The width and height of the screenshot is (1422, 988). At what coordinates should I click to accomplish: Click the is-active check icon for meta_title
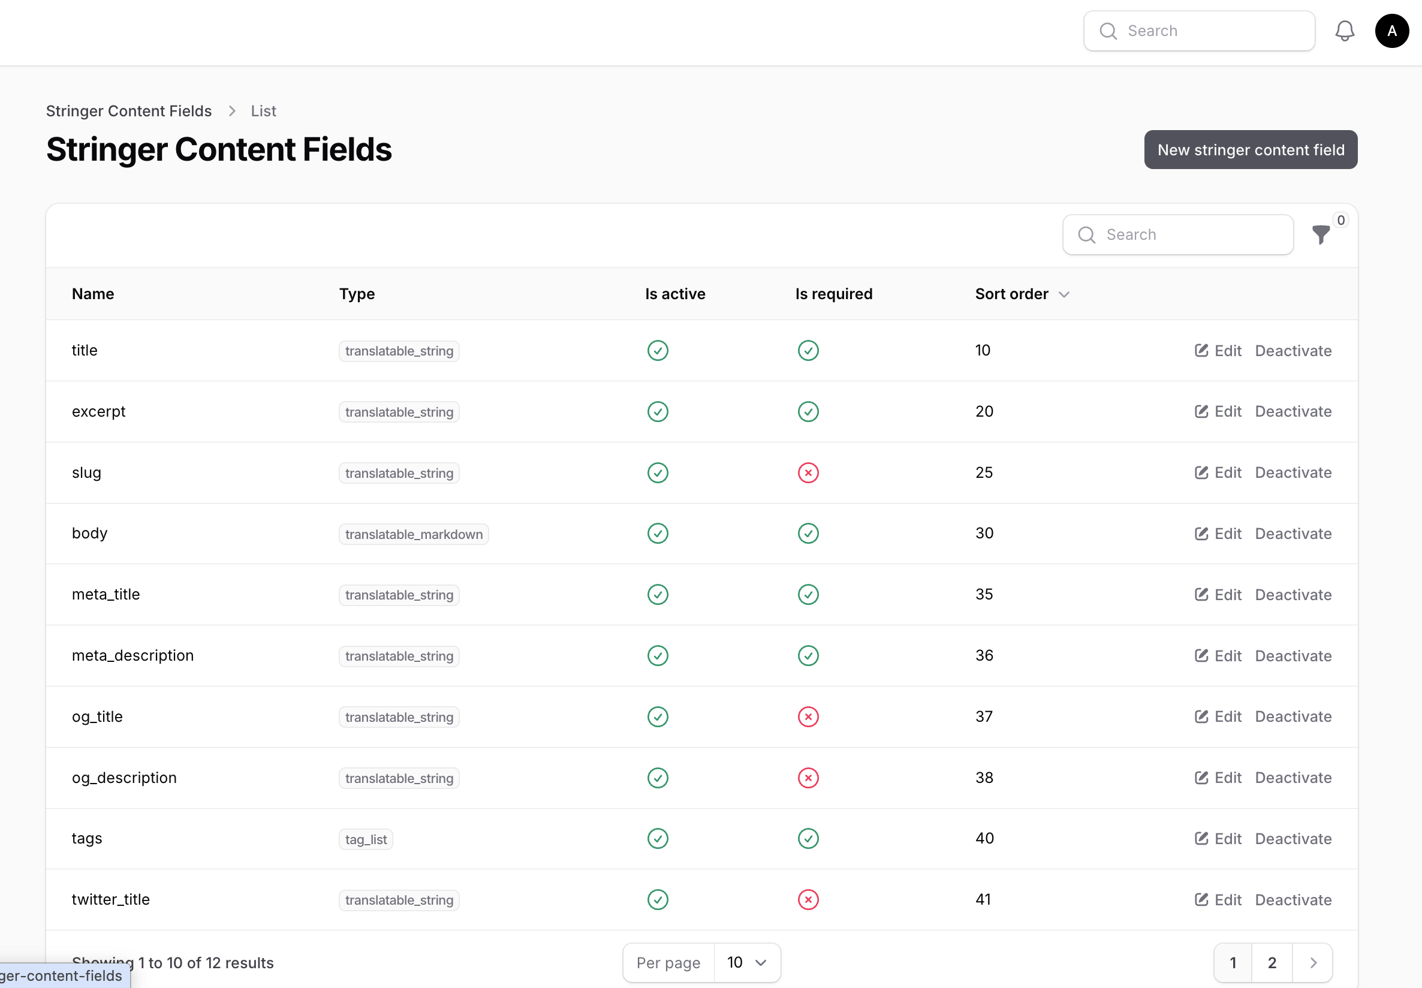point(658,594)
